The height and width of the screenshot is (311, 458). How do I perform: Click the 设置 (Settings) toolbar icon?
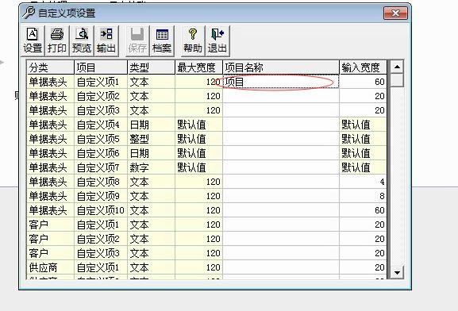(x=33, y=40)
